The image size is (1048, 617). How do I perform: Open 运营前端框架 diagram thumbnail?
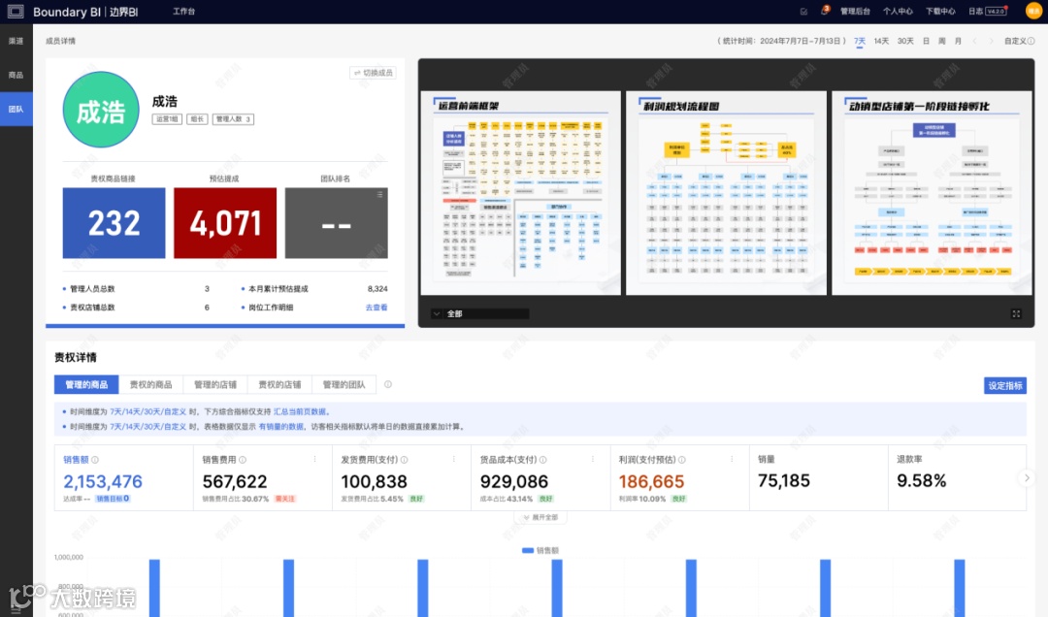[521, 192]
